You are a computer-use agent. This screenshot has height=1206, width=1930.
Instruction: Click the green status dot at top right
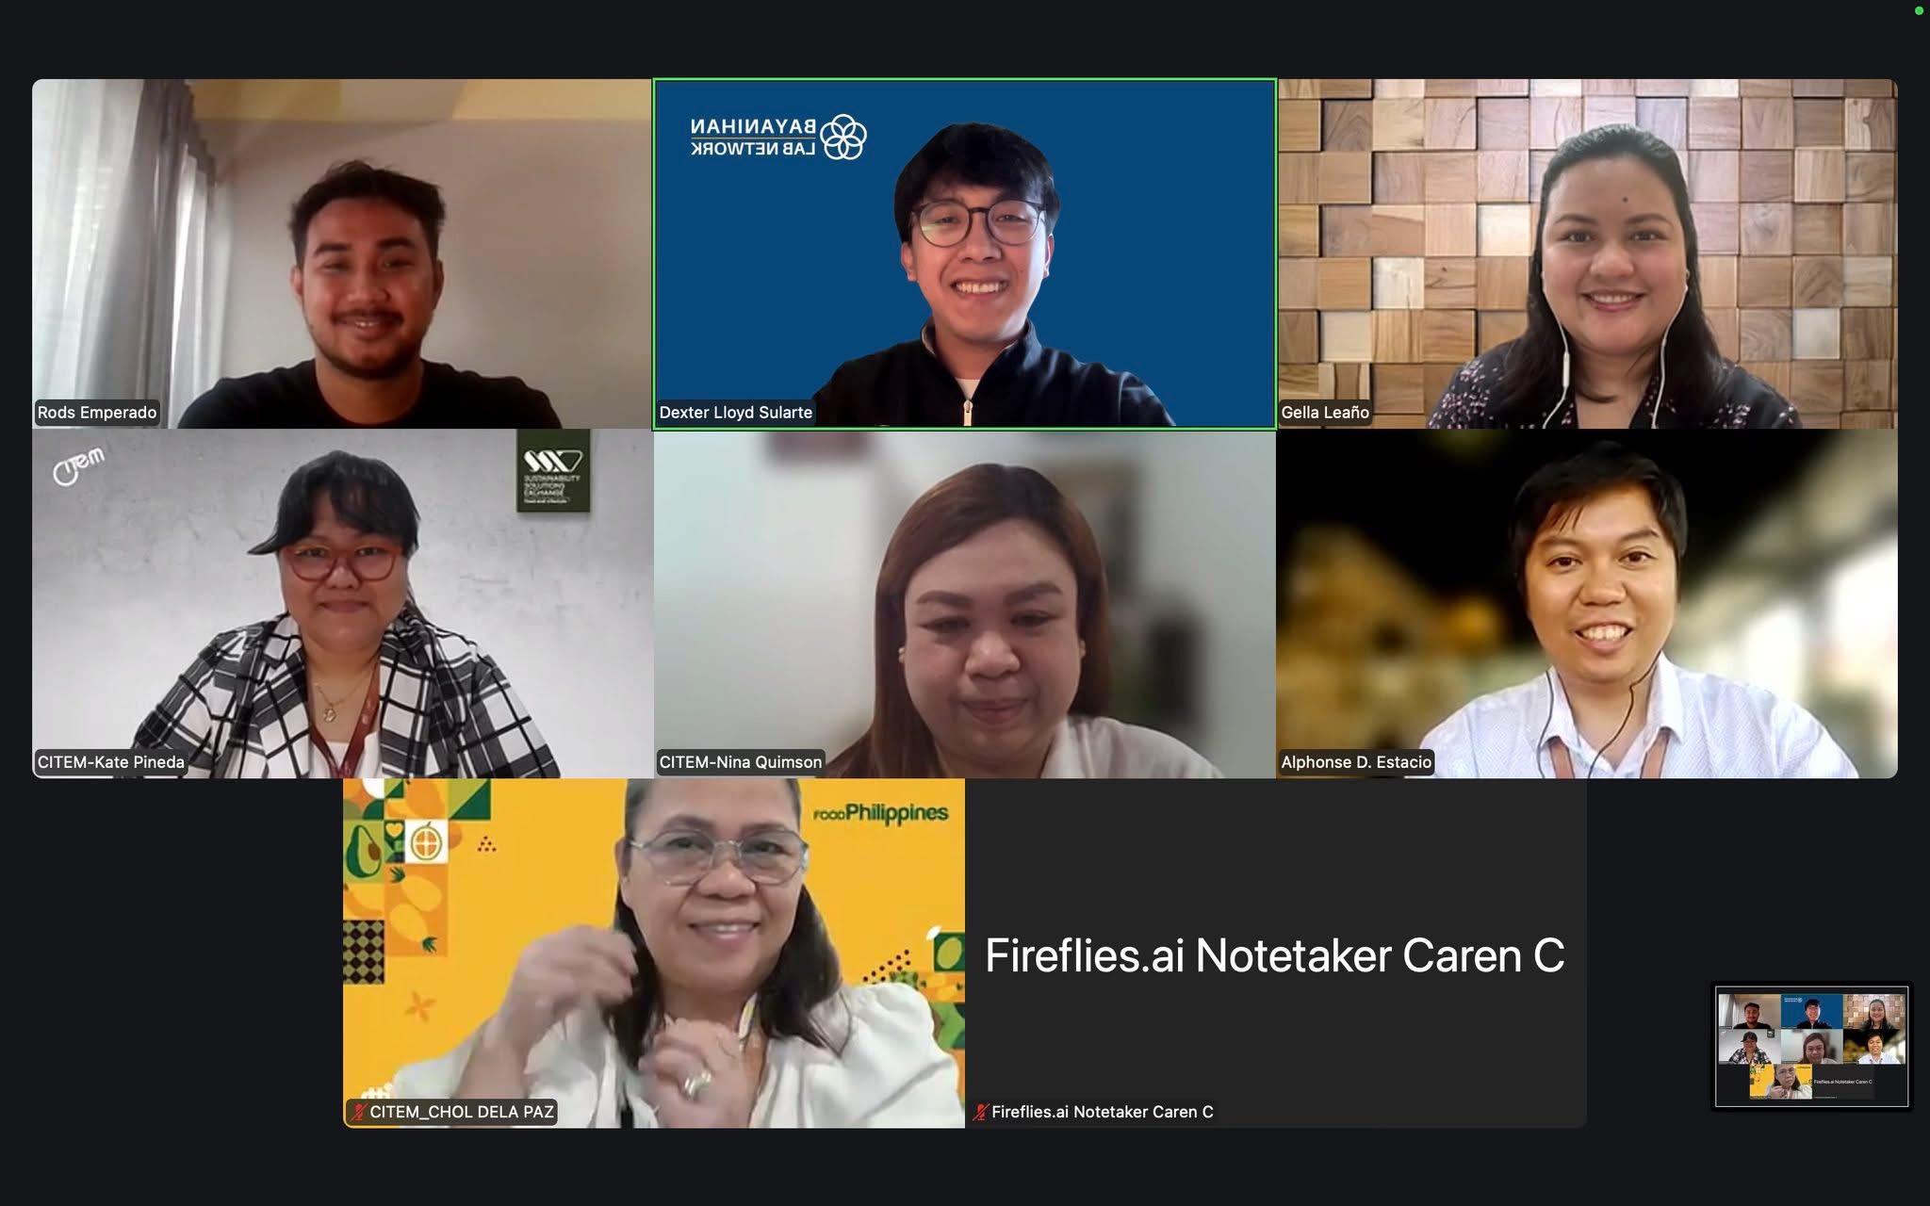[1919, 11]
